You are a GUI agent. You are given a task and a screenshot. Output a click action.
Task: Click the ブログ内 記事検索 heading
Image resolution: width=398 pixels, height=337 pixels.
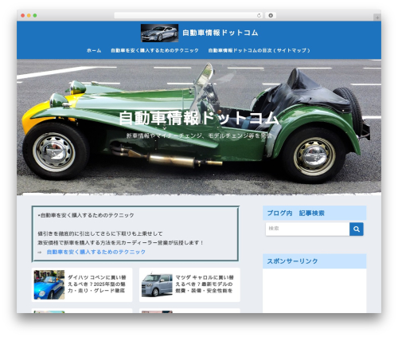click(295, 213)
